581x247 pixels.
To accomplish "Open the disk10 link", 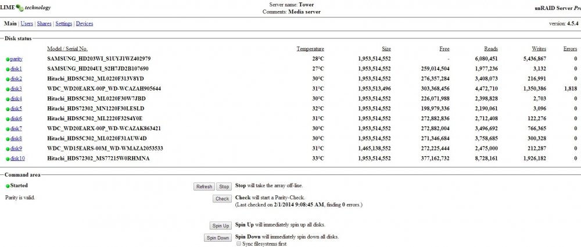I will click(17, 159).
